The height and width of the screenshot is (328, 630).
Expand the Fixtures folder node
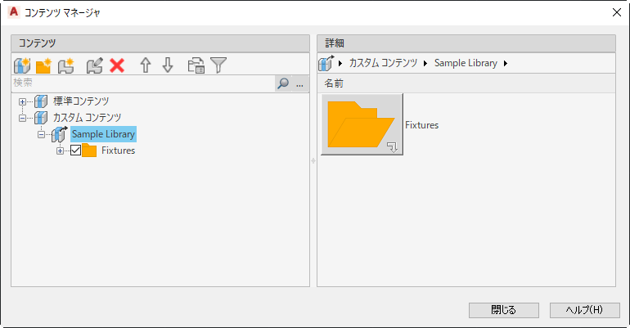(60, 151)
